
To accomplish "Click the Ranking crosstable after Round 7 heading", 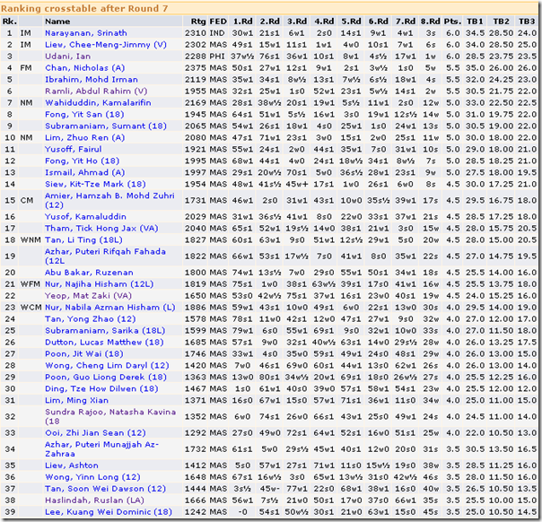I will [84, 8].
